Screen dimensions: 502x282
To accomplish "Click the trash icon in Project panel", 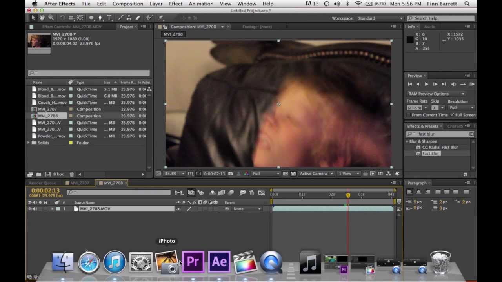I will click(72, 174).
